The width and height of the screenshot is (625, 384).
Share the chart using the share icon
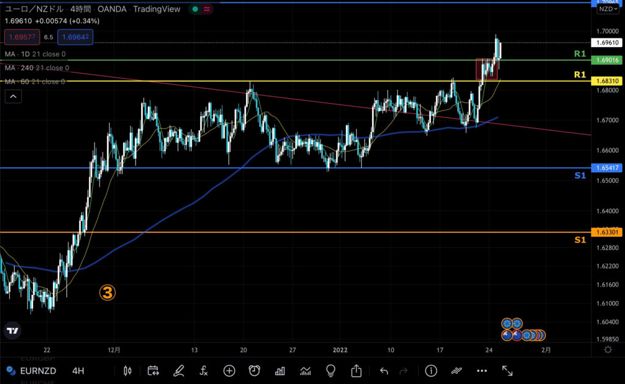(356, 371)
